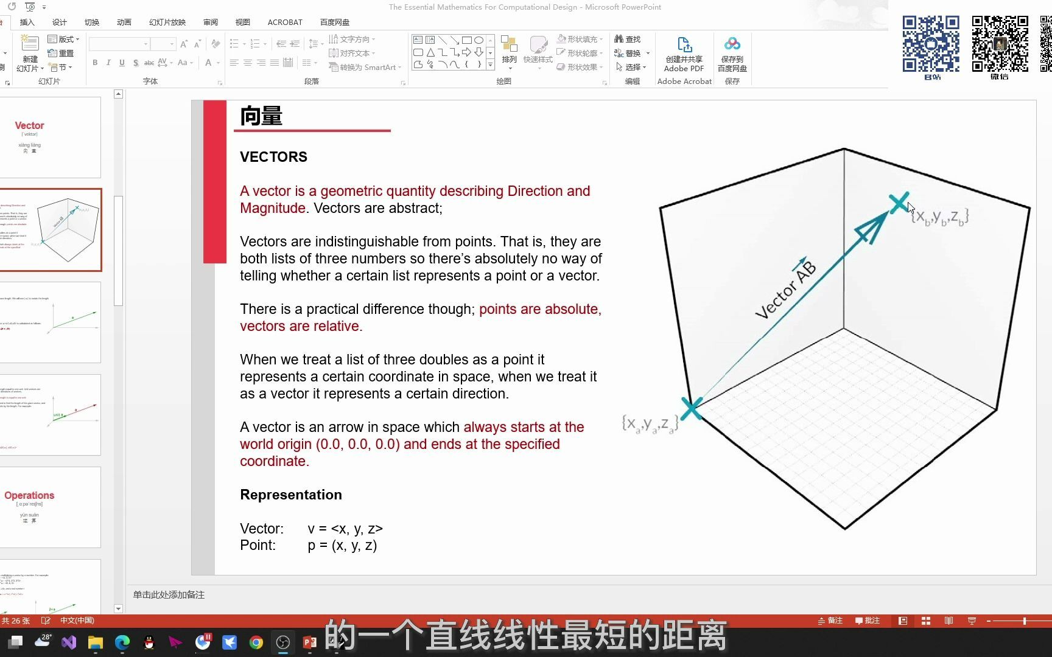
Task: Toggle text shadow (S) formatting
Action: 135,63
